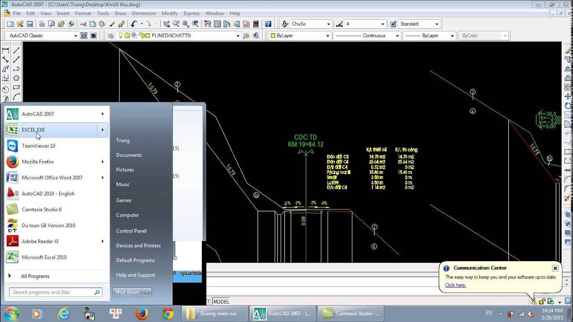573x322 pixels.
Task: Click the Undo arrow icon
Action: [134, 24]
